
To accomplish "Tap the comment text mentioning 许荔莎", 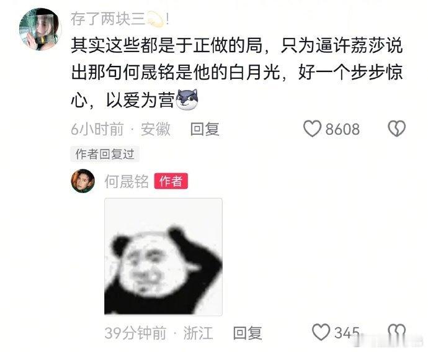I will coord(237,73).
